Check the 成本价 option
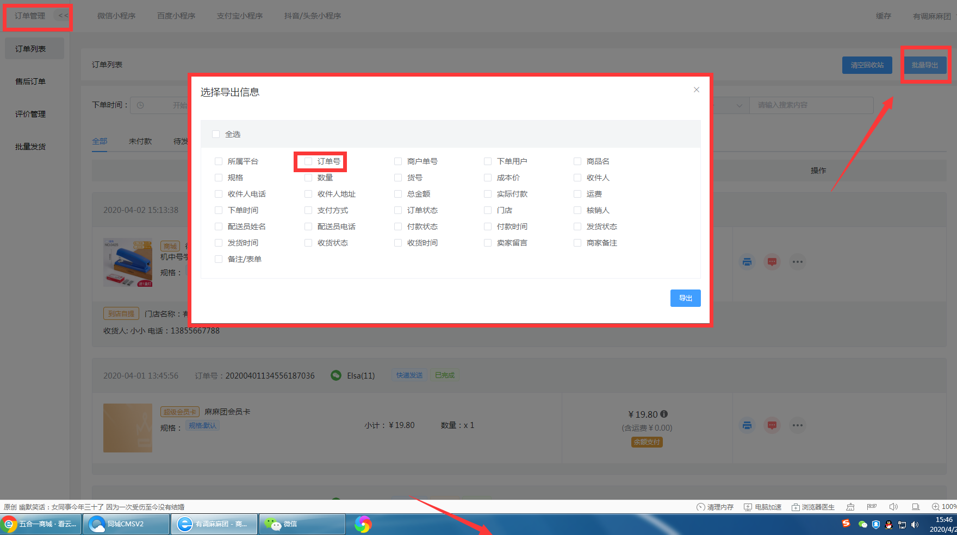Screen dimensions: 957x535 [488, 178]
